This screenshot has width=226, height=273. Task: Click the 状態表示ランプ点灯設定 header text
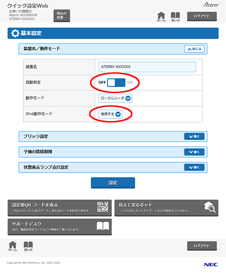(46, 167)
